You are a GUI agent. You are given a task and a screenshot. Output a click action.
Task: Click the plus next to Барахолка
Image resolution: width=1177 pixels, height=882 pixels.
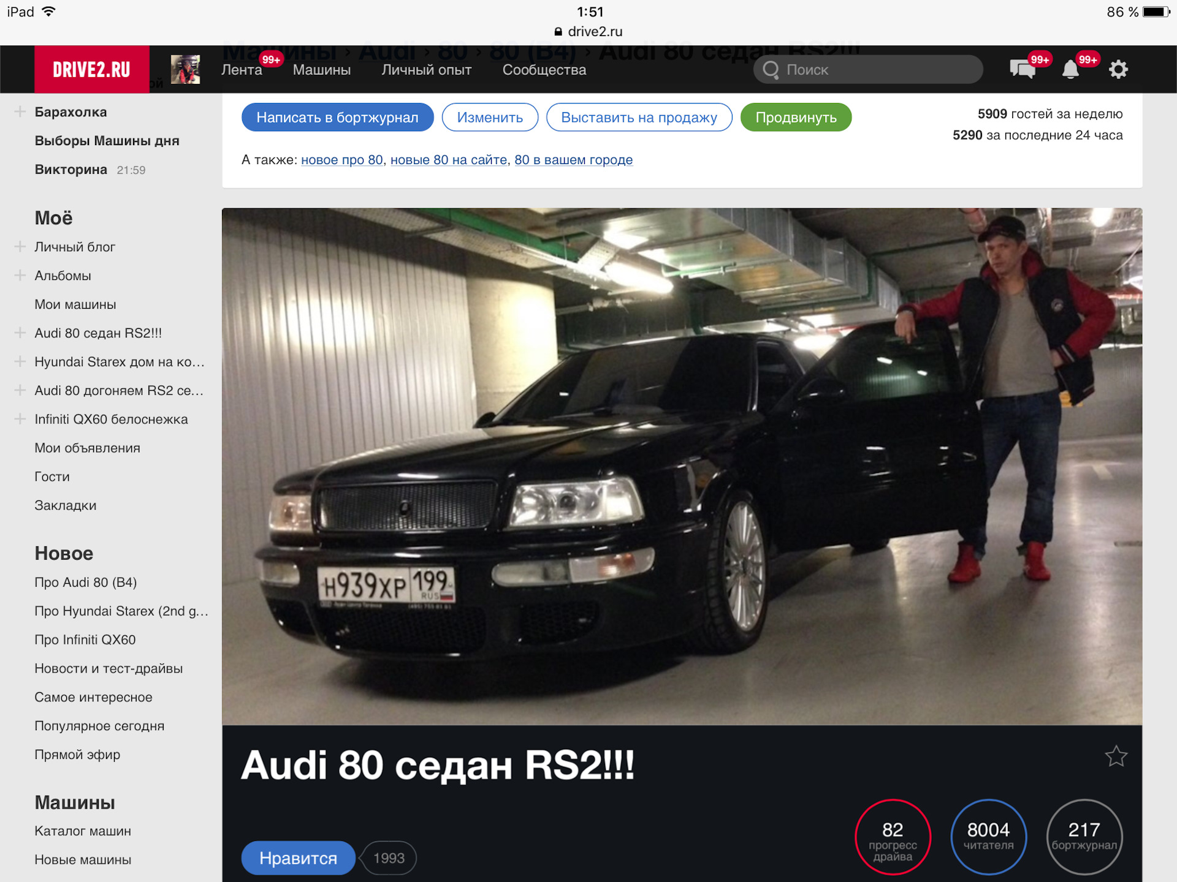click(20, 111)
